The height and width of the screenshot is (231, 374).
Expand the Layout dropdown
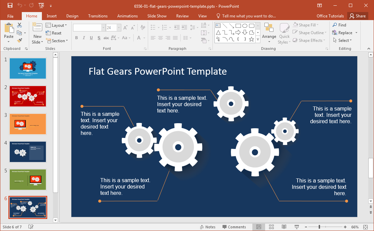point(56,25)
